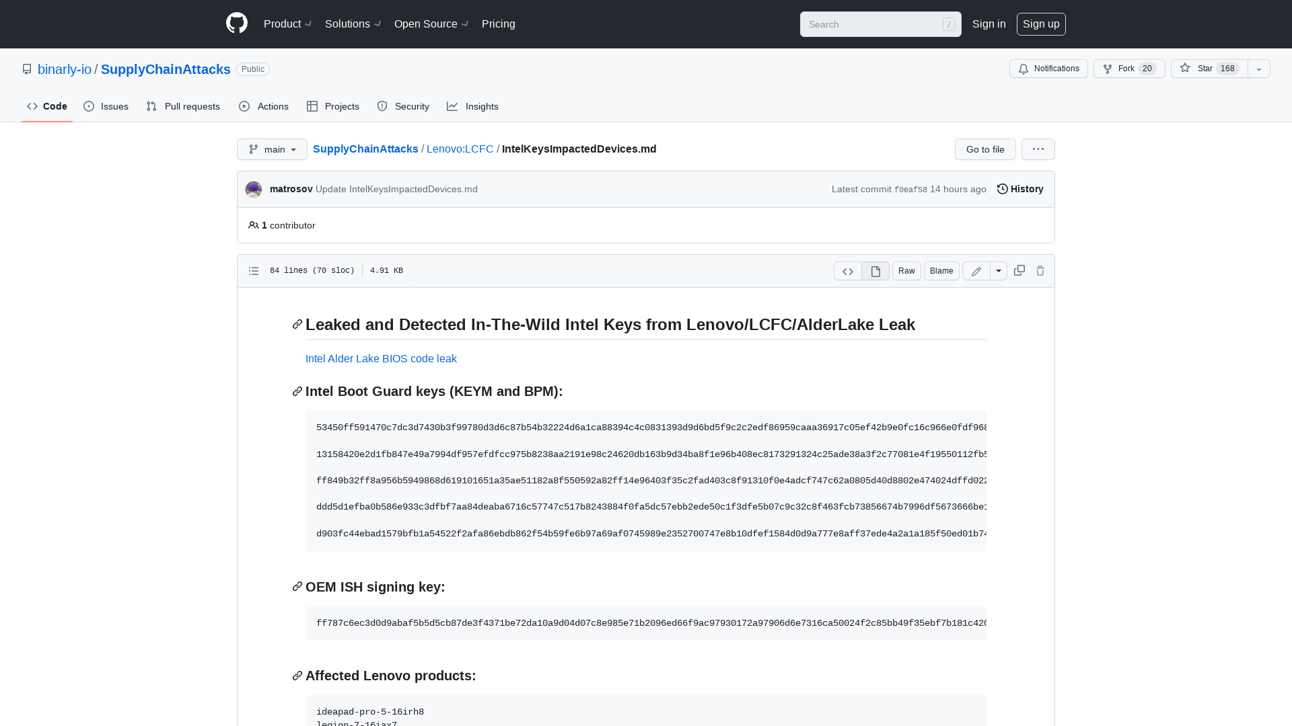Screen dimensions: 1292x726
Task: Switch to the Code tab
Action: pyautogui.click(x=47, y=106)
